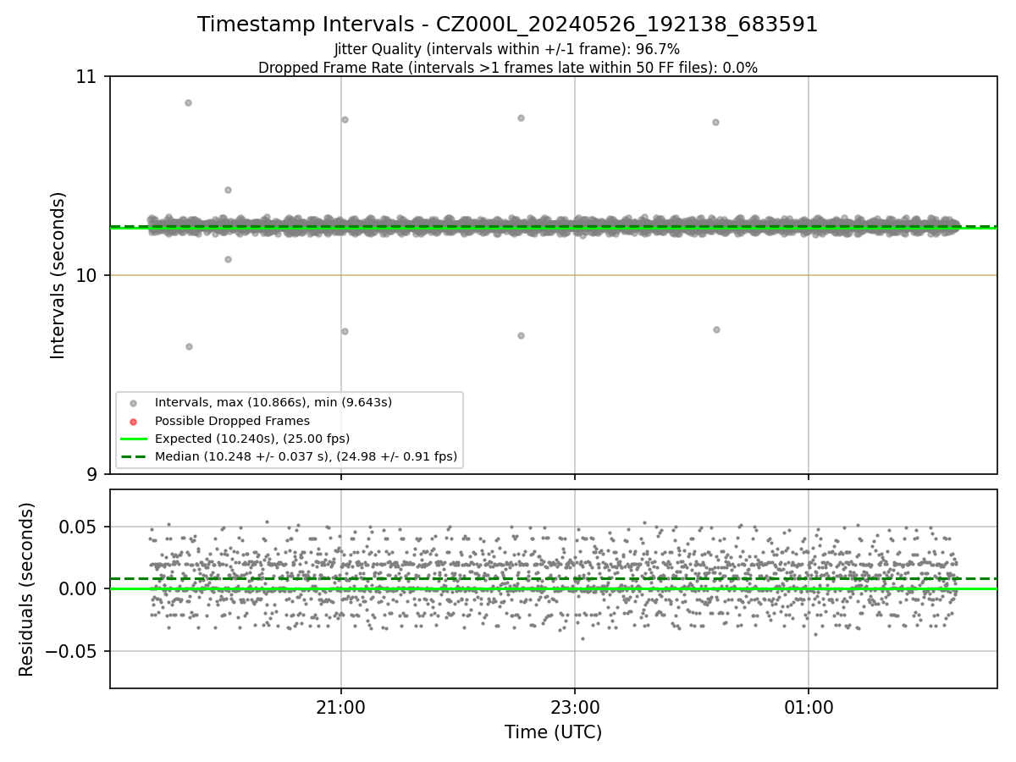Click the 'Jitter Quality' 96.7% subtitle line

(507, 49)
